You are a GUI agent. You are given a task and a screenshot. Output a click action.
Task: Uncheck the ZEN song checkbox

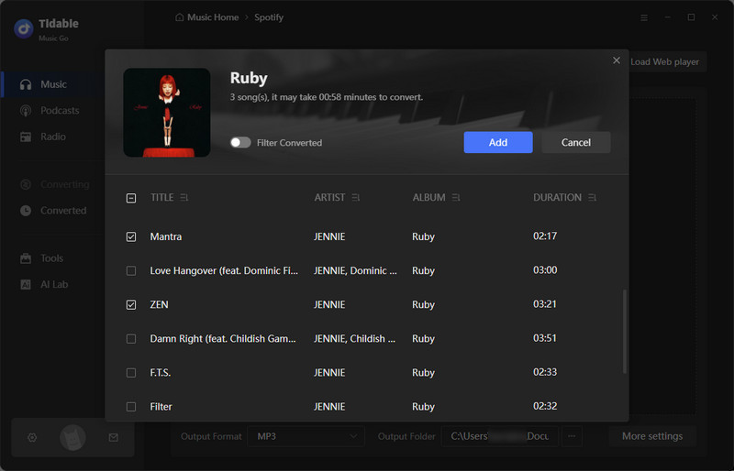click(x=131, y=305)
